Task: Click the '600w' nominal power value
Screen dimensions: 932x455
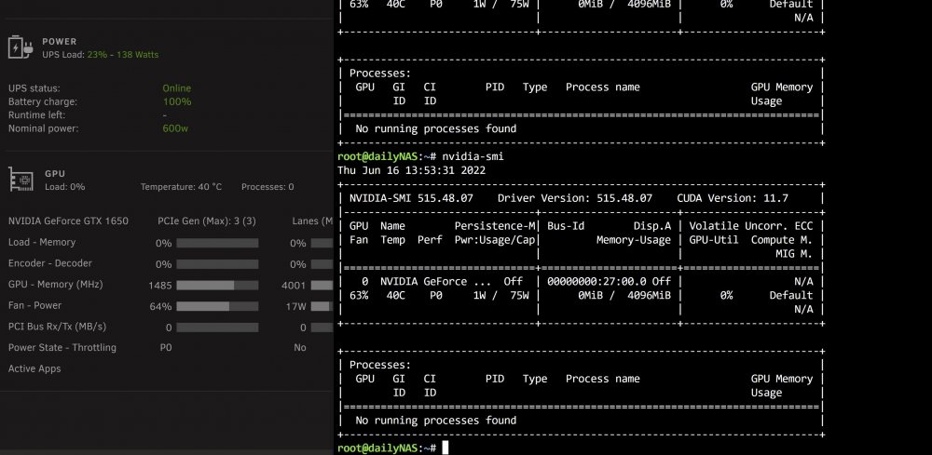Action: pos(175,128)
